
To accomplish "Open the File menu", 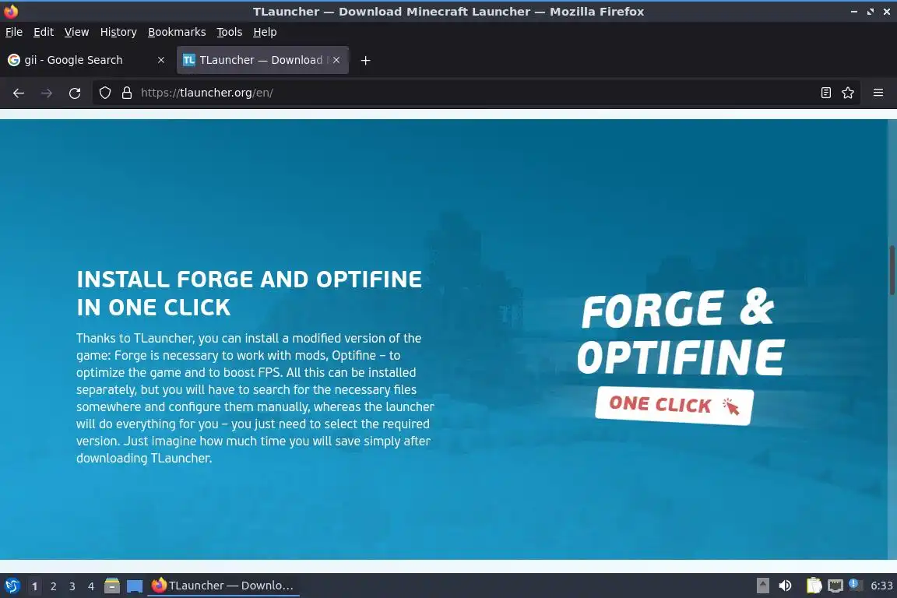I will coord(14,32).
